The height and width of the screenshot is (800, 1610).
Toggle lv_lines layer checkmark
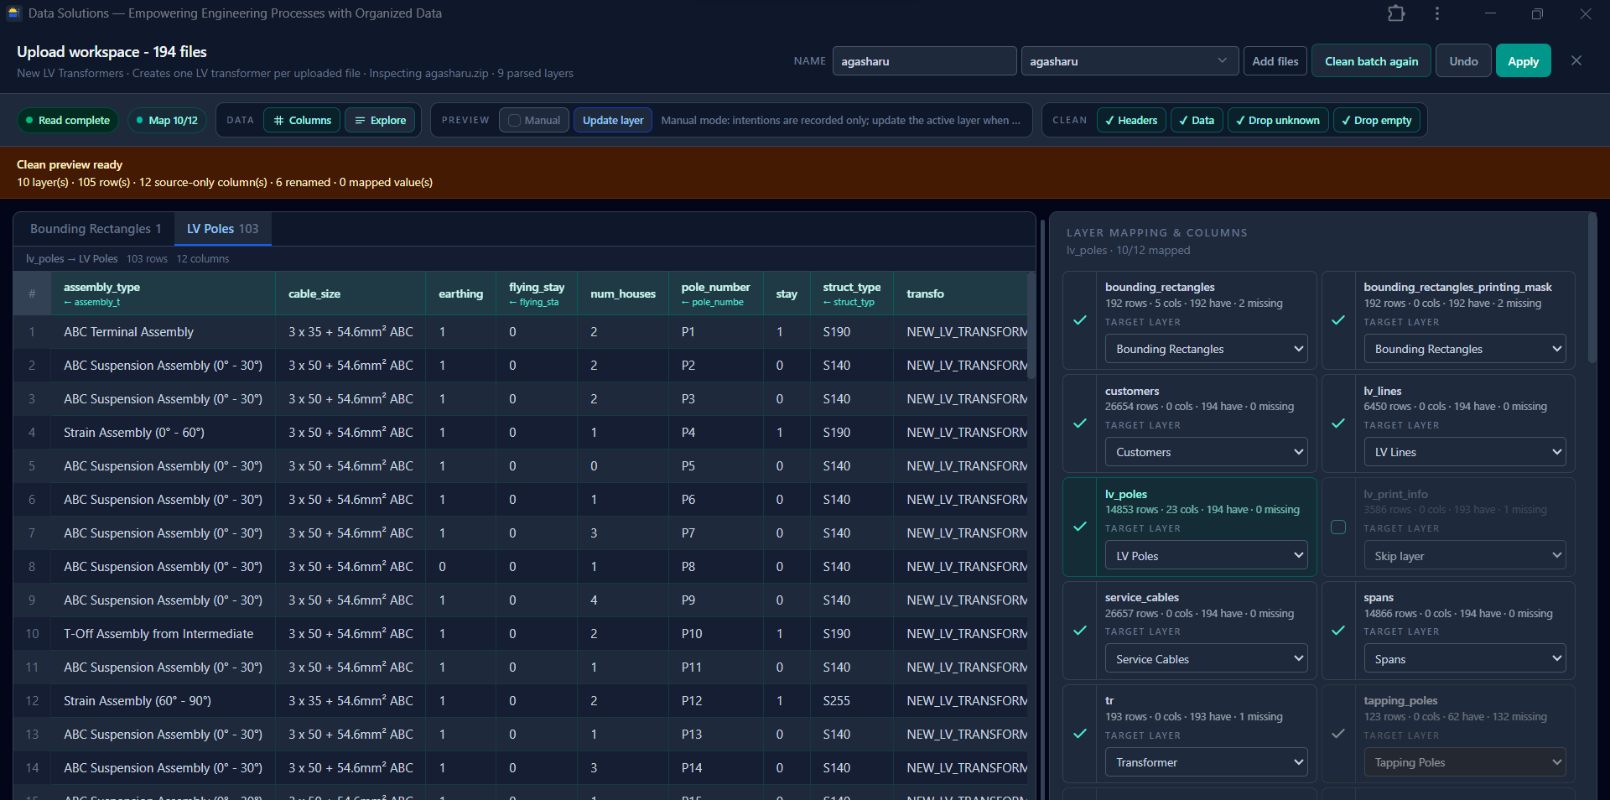1338,423
